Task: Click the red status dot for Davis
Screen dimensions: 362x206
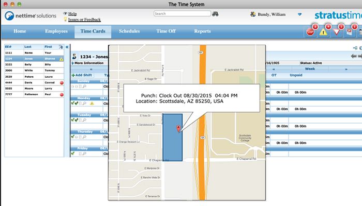Action: coord(62,82)
